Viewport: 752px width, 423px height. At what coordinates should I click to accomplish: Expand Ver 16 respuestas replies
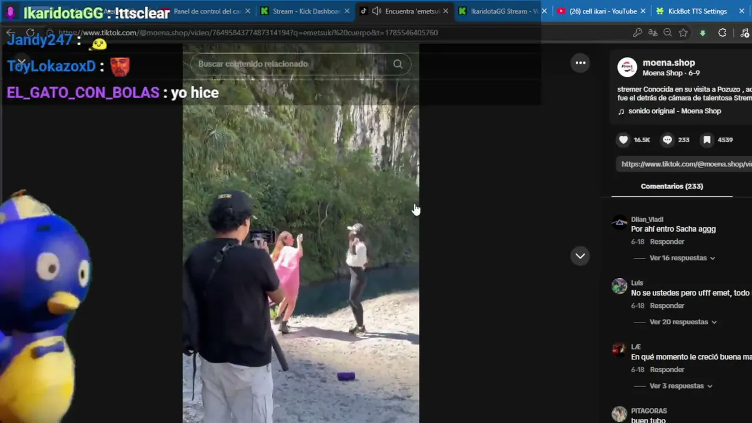pos(682,258)
